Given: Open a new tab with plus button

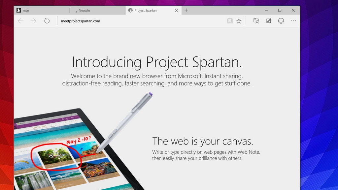Looking at the screenshot, I should pyautogui.click(x=186, y=10).
